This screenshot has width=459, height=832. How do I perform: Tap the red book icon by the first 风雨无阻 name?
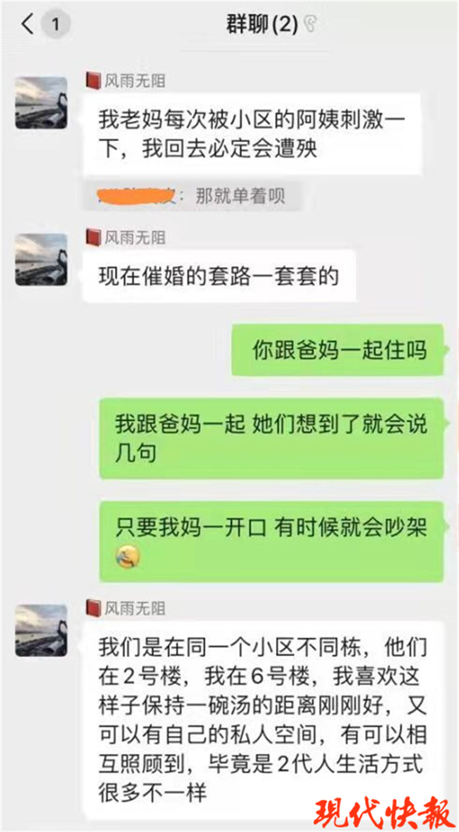pos(92,80)
